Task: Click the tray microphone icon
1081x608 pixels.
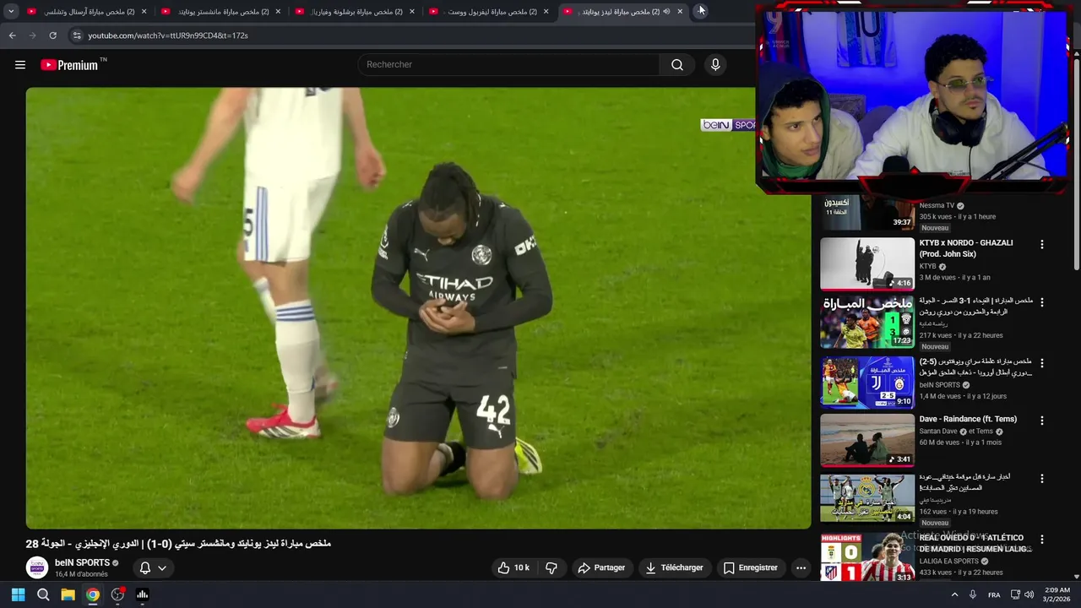Action: [973, 594]
